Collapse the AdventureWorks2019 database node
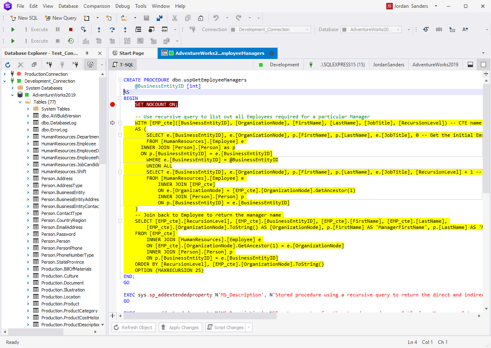This screenshot has height=348, width=491. (13, 95)
